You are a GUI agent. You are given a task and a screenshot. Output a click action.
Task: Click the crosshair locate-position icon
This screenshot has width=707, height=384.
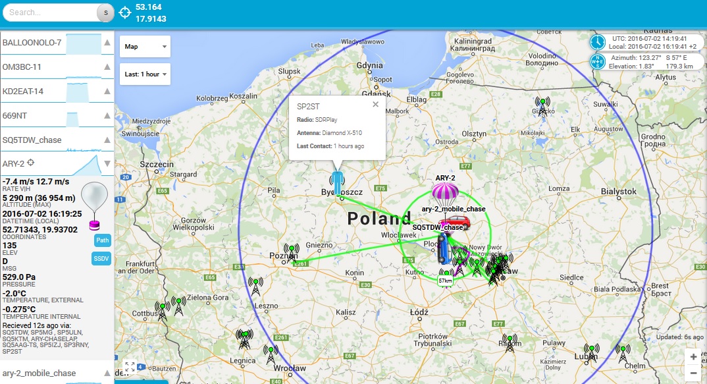[125, 13]
